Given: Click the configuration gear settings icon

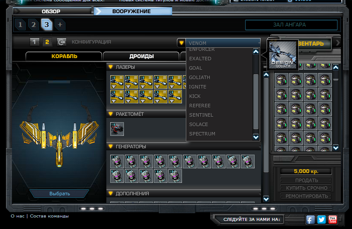Looking at the screenshot, I should point(61,42).
